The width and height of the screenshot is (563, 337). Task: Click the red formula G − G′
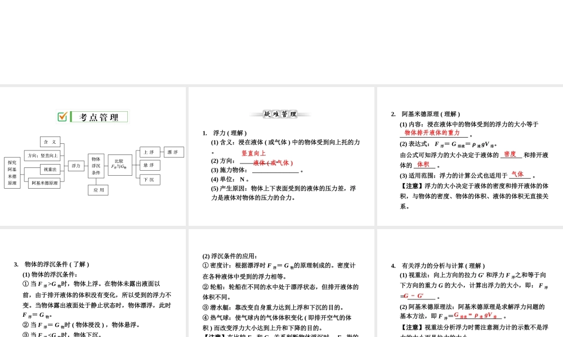[x=414, y=296]
